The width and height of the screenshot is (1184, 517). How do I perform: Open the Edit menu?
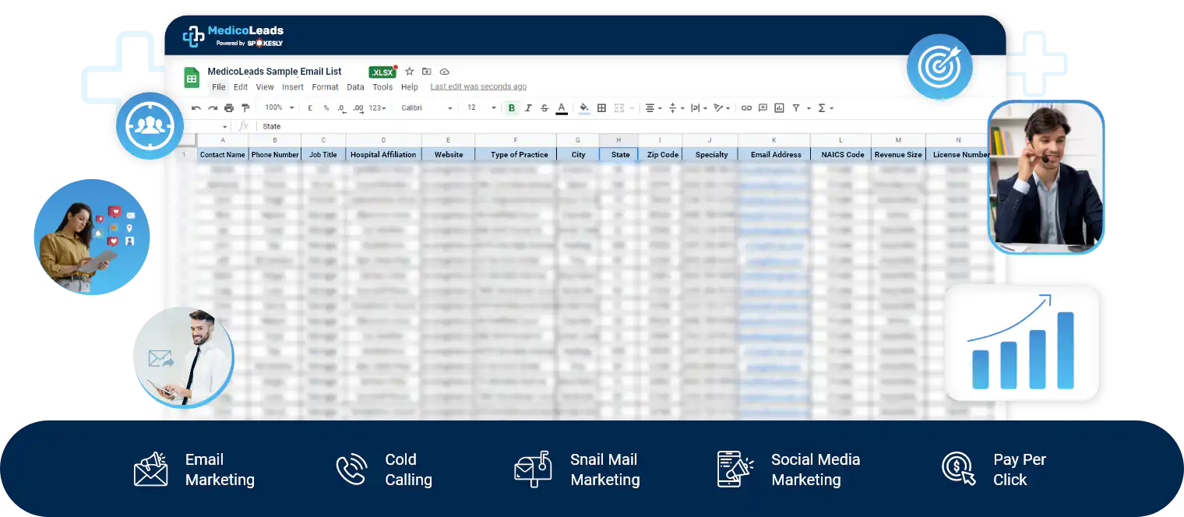[241, 87]
